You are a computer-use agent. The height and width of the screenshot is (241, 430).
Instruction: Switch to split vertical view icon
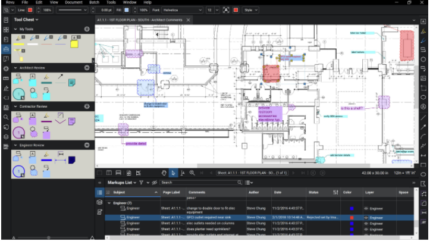click(109, 173)
